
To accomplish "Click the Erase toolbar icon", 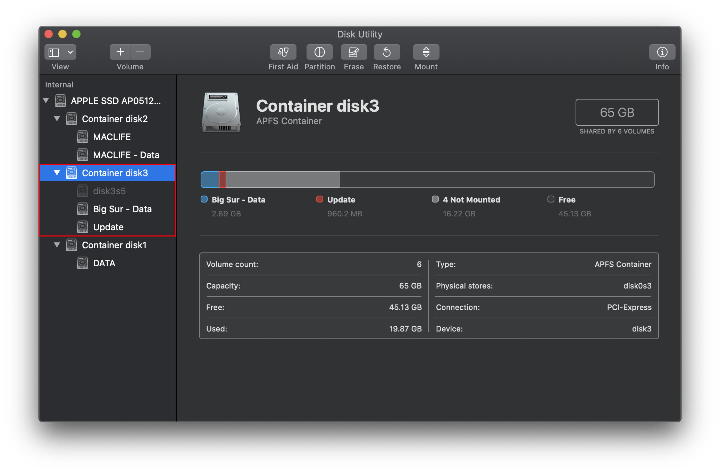I will click(353, 52).
